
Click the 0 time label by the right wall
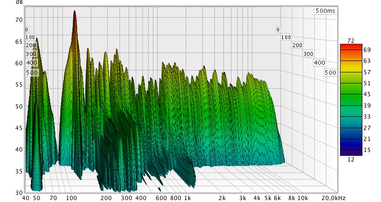click(278, 30)
